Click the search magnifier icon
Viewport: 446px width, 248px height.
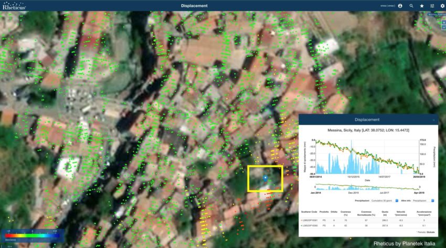(411, 6)
